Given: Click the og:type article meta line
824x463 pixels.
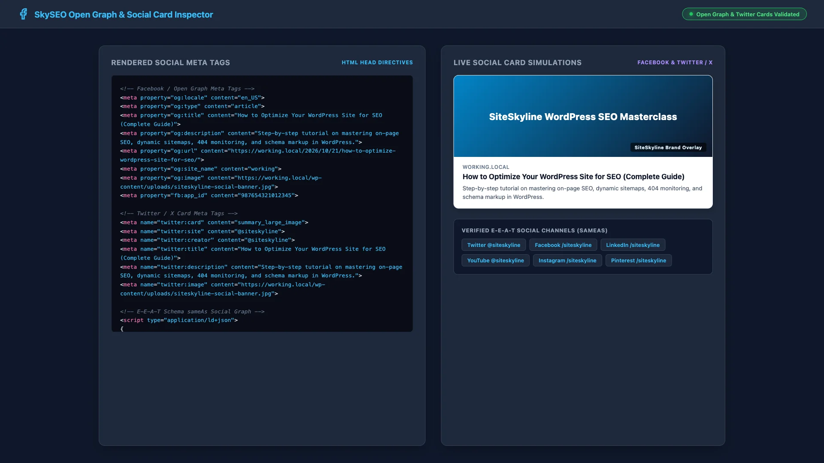Looking at the screenshot, I should tap(192, 106).
